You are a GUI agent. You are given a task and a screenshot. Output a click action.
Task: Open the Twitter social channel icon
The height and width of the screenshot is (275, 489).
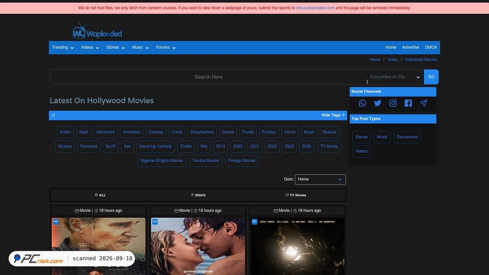coord(377,103)
